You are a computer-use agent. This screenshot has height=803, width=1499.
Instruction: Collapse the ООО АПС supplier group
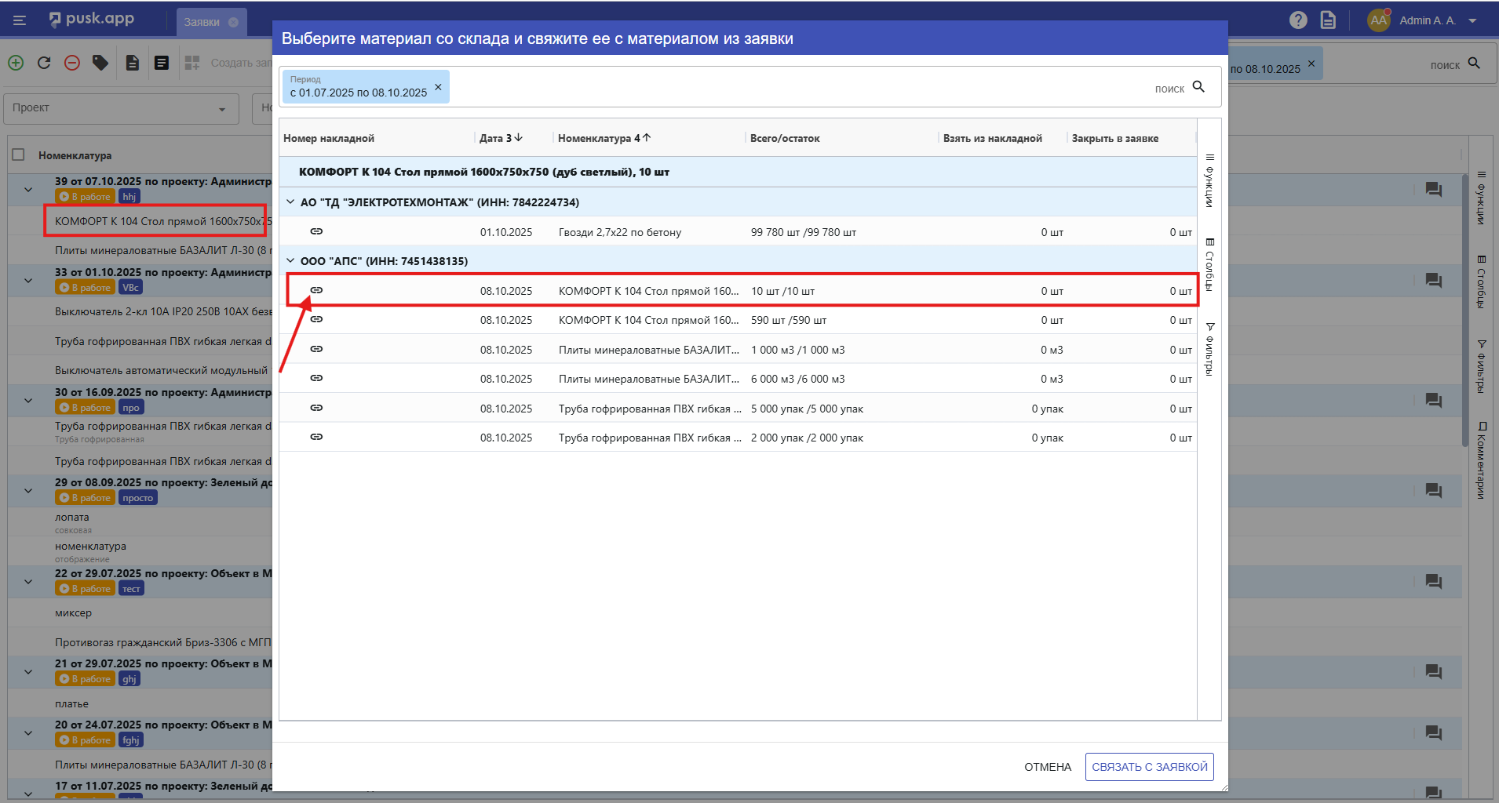pos(290,261)
